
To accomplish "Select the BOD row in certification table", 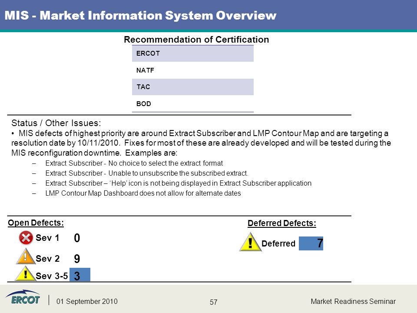I will tap(193, 103).
